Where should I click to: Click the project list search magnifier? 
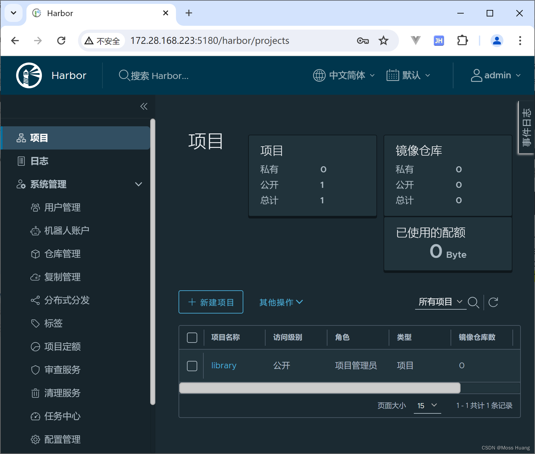(x=473, y=302)
